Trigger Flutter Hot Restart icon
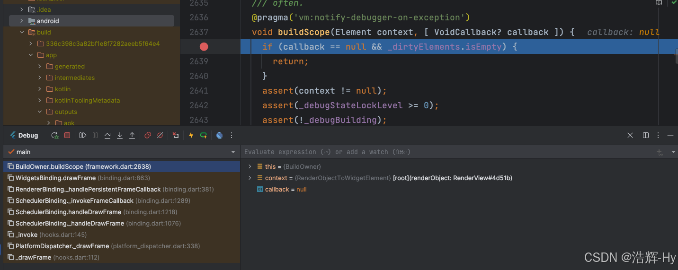The height and width of the screenshot is (270, 678). click(204, 135)
